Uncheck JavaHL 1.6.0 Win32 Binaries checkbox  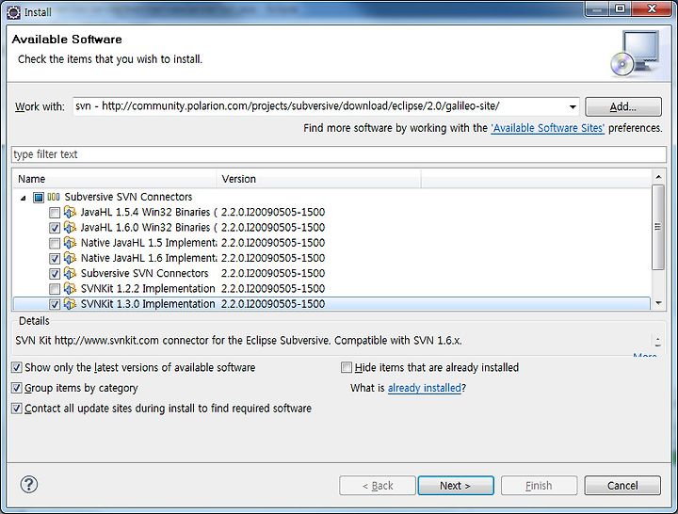coord(55,228)
